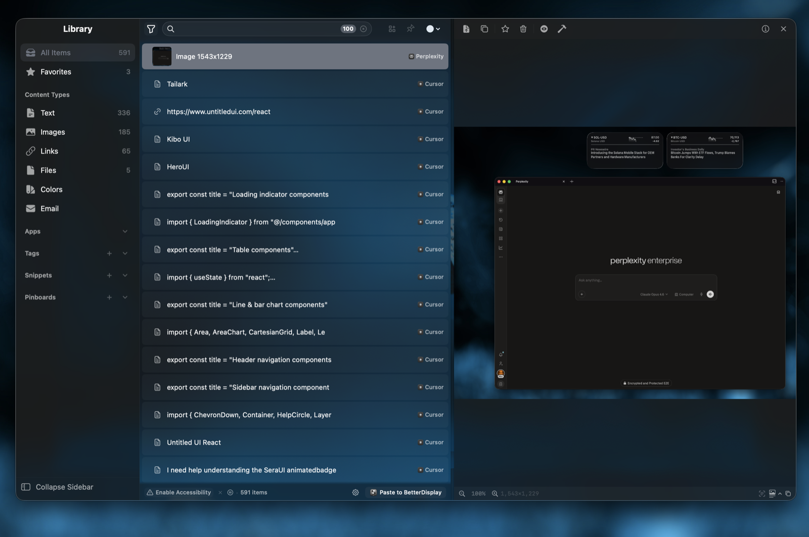Clear the search field with the x

click(363, 29)
